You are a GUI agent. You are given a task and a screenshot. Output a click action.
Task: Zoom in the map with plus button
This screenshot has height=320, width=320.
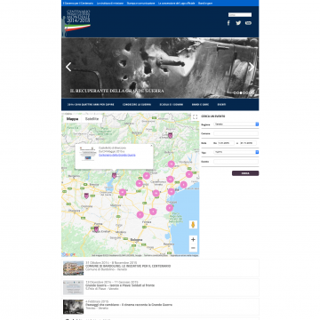point(193,239)
